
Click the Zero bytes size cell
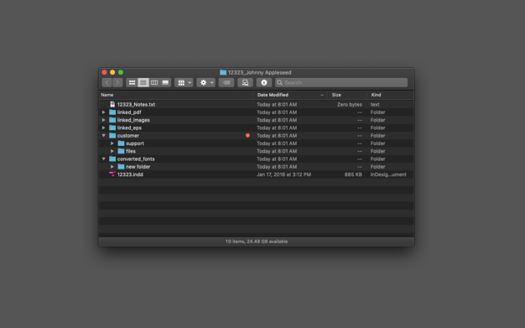tap(350, 105)
